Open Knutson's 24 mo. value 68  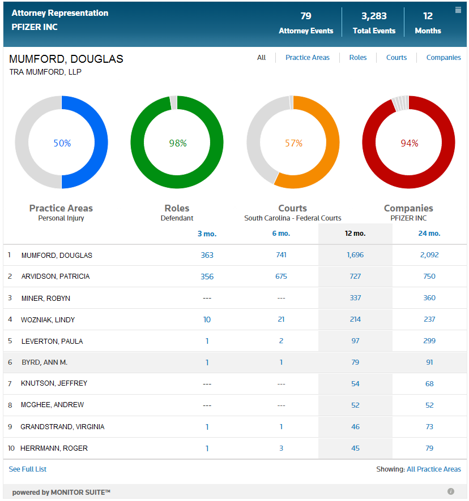point(429,384)
